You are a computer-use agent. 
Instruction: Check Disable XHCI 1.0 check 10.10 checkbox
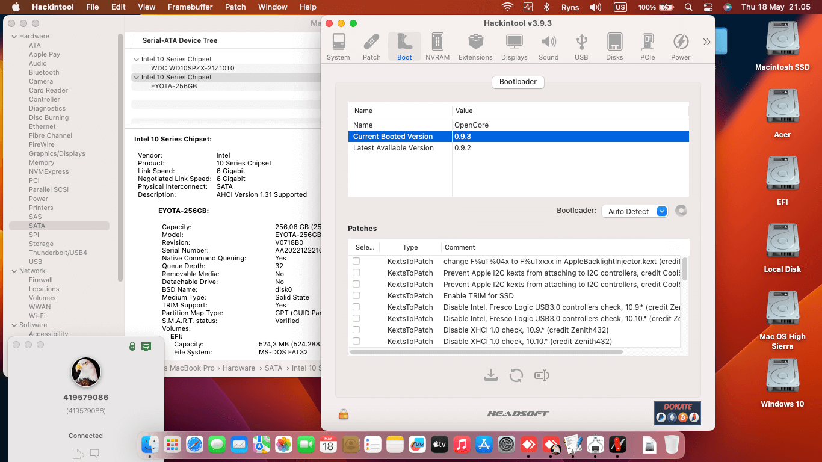356,341
